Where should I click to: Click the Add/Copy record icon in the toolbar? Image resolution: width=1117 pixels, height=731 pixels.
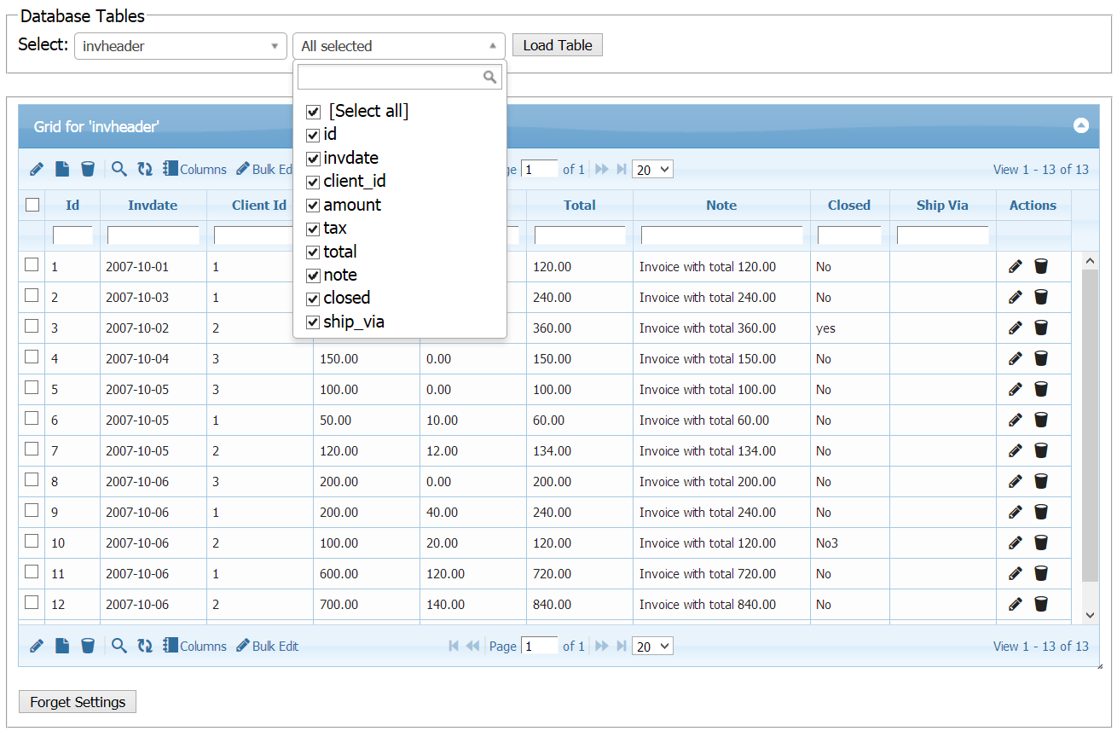tap(61, 168)
